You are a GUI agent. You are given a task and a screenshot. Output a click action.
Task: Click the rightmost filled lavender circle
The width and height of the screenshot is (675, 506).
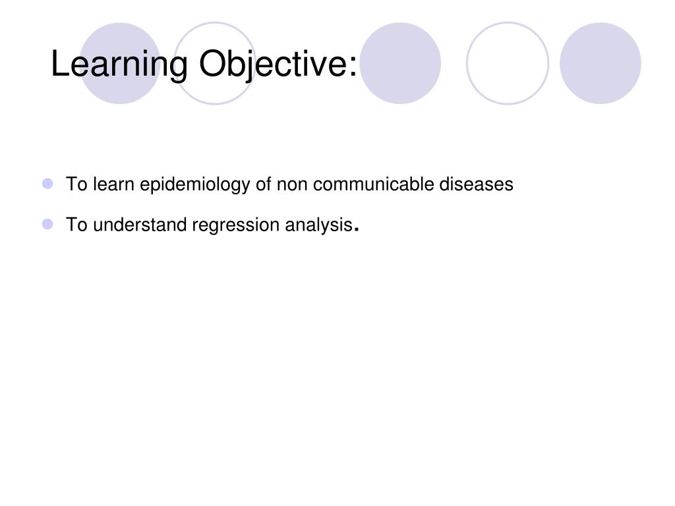(x=601, y=63)
